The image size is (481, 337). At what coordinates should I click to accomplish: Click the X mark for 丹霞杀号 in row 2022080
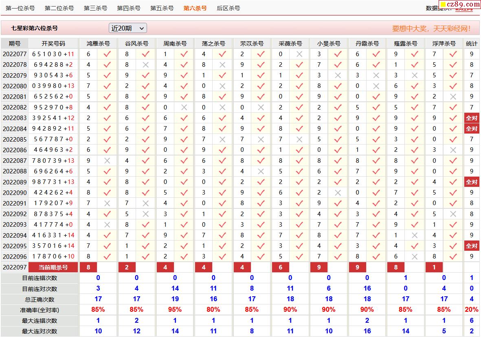coord(376,86)
